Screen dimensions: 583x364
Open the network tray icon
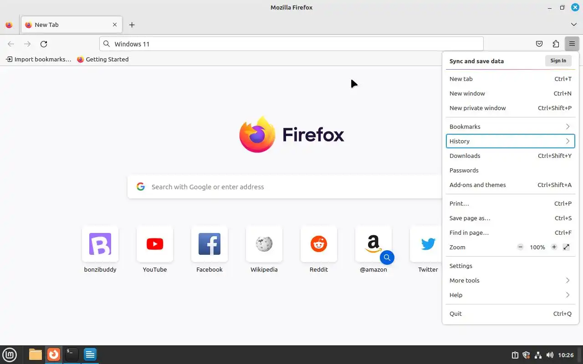click(538, 355)
